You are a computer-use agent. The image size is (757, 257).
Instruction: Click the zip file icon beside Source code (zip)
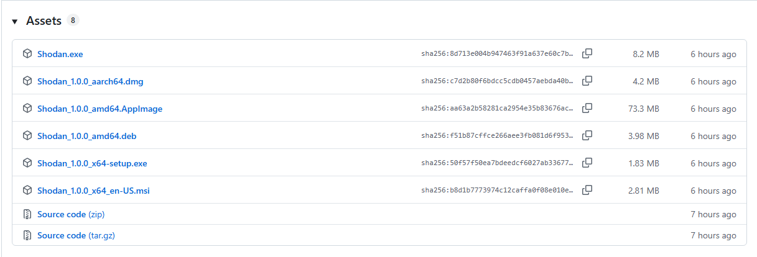[x=27, y=214]
